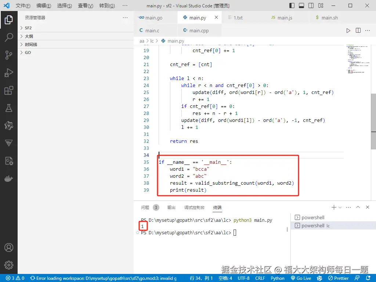
Task: Open the 文件(F) menu
Action: (23, 6)
